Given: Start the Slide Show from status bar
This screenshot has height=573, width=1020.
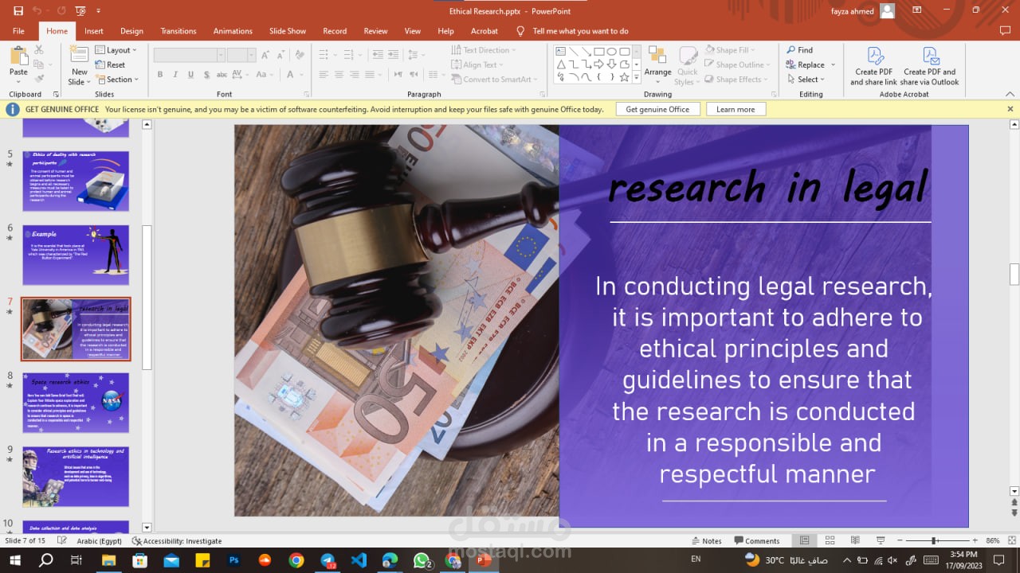Looking at the screenshot, I should click(x=881, y=540).
